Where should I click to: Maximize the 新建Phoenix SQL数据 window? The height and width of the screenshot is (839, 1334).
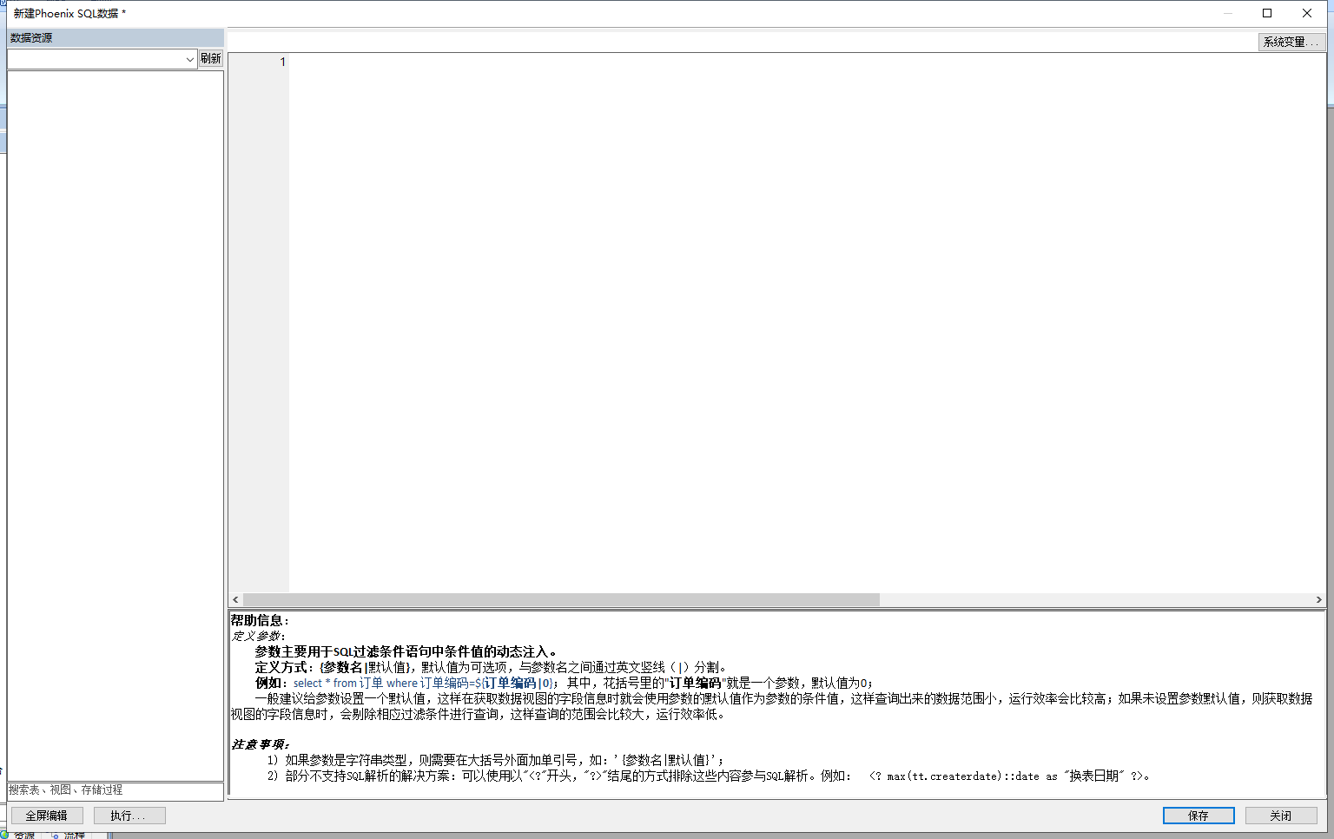tap(1267, 13)
